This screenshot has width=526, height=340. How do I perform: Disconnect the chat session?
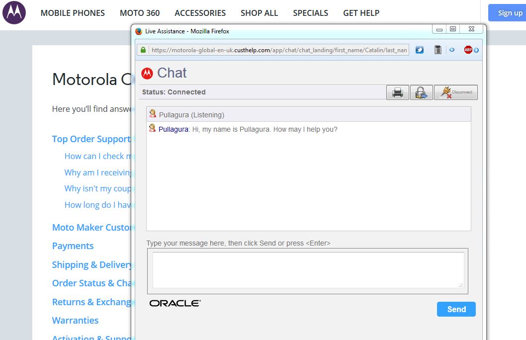456,92
